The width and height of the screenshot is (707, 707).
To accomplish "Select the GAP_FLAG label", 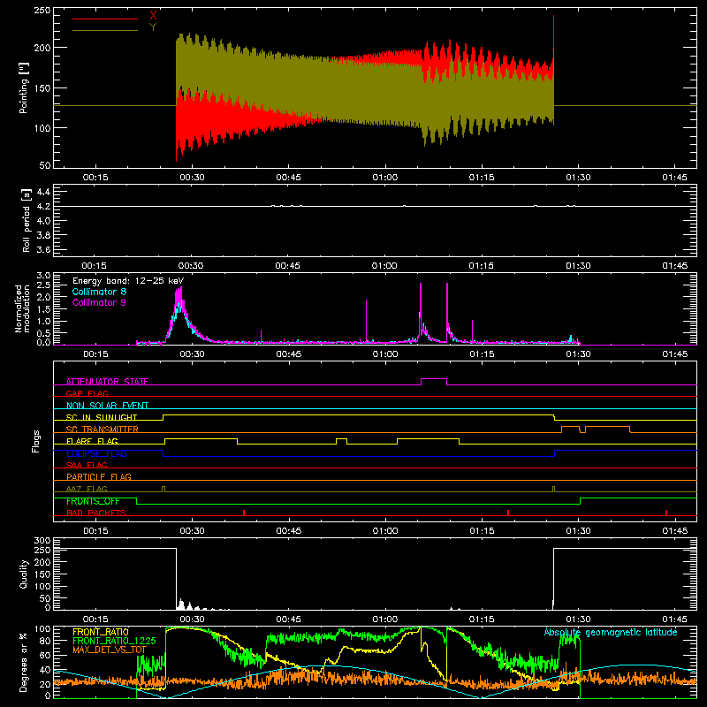I will pos(87,393).
